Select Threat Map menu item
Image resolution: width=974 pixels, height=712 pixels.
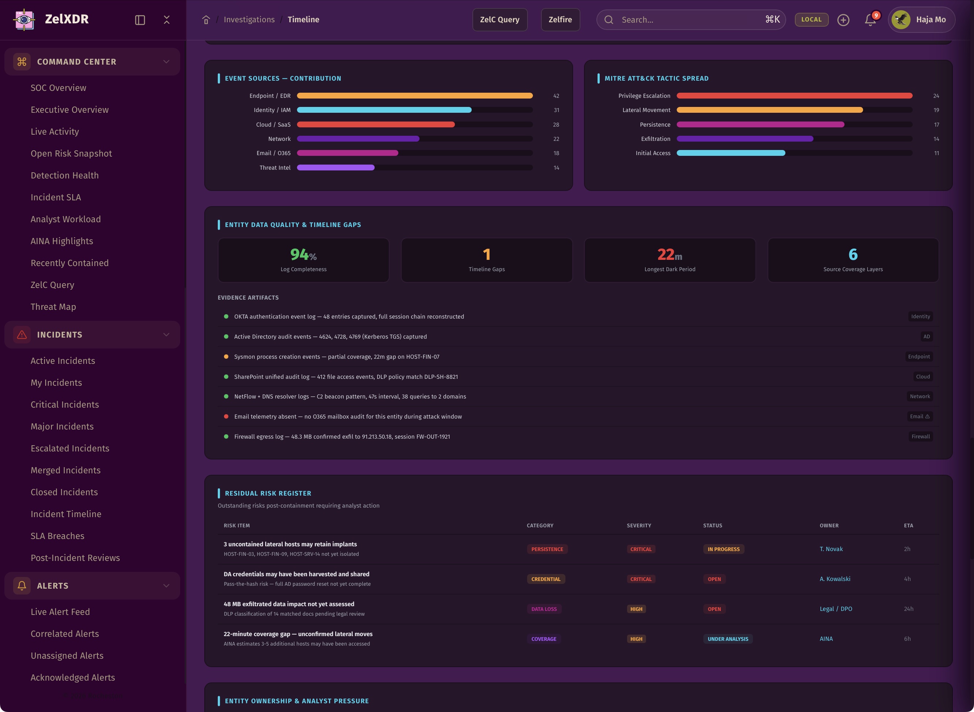53,307
